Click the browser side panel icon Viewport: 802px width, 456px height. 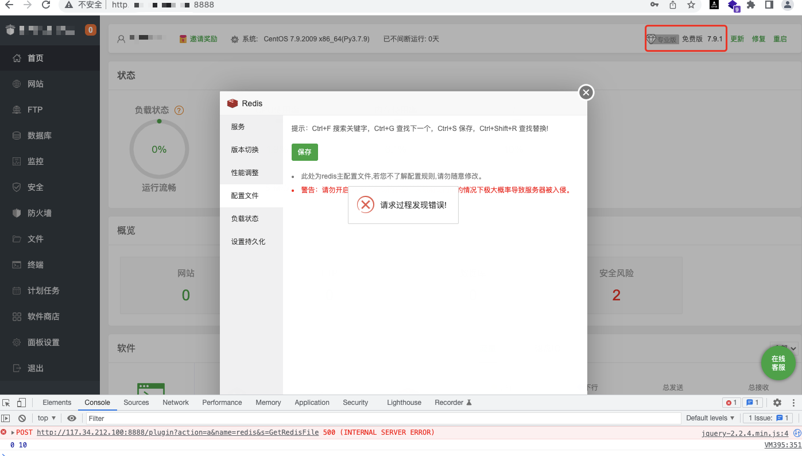pyautogui.click(x=769, y=5)
